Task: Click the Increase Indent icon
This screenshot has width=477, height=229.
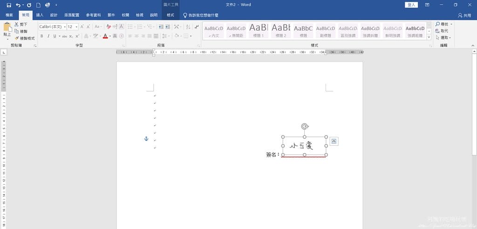Action: pyautogui.click(x=168, y=27)
